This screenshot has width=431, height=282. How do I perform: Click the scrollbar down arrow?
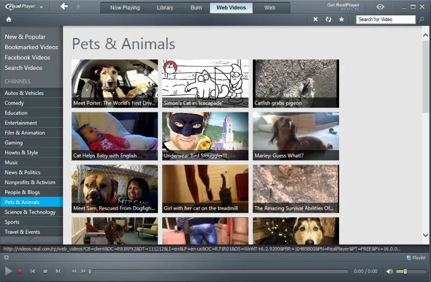pyautogui.click(x=425, y=235)
